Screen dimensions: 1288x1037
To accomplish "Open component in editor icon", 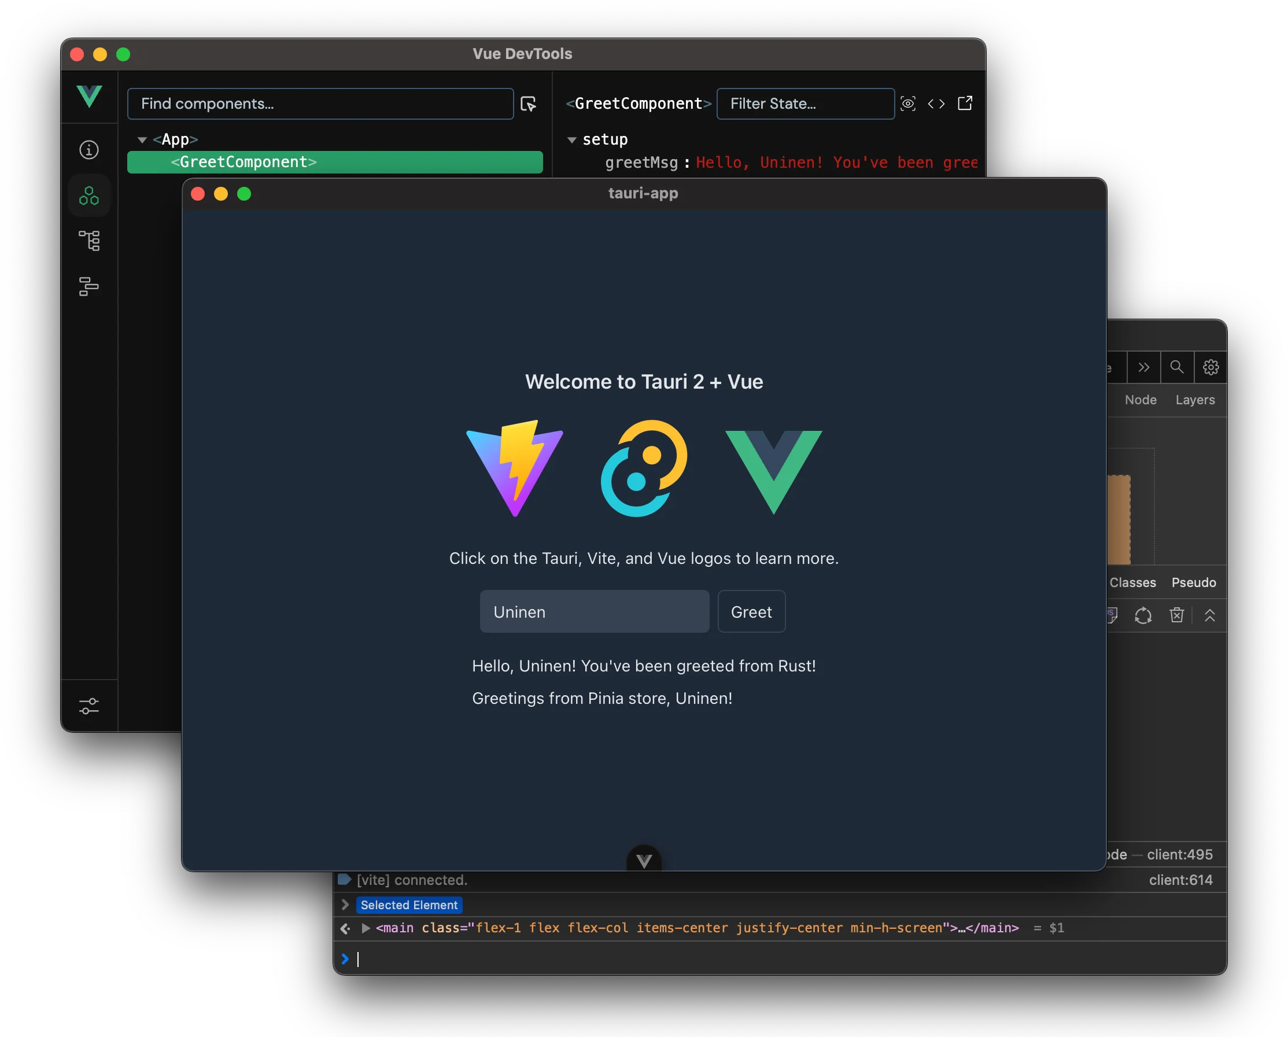I will point(965,104).
